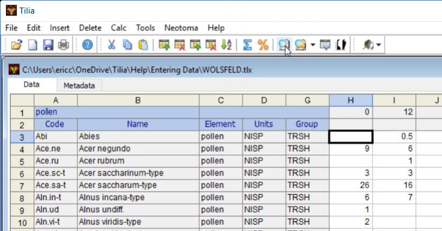Select row 3 header
Screen dimensions: 442x231
point(22,137)
